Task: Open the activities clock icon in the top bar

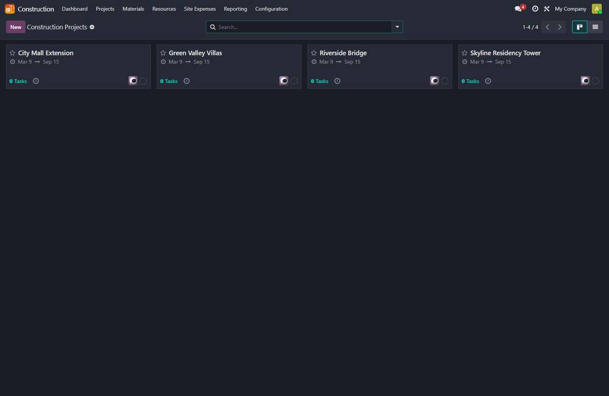Action: 535,9
